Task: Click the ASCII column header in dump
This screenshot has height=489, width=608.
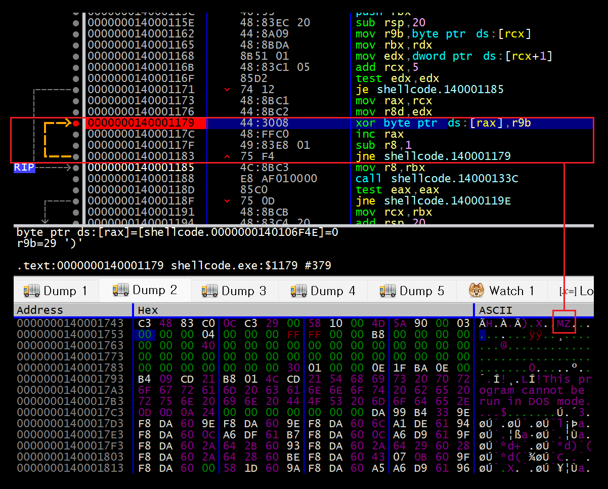Action: click(495, 310)
